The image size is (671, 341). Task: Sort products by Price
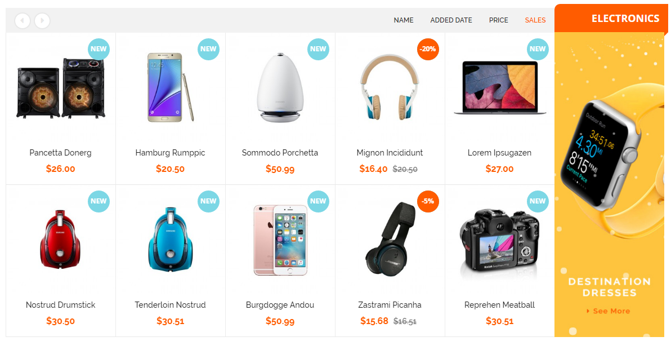[x=499, y=20]
